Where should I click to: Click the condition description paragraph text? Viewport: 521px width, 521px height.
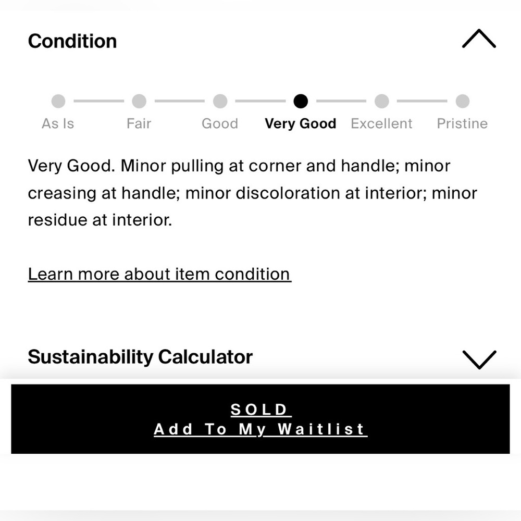(253, 193)
